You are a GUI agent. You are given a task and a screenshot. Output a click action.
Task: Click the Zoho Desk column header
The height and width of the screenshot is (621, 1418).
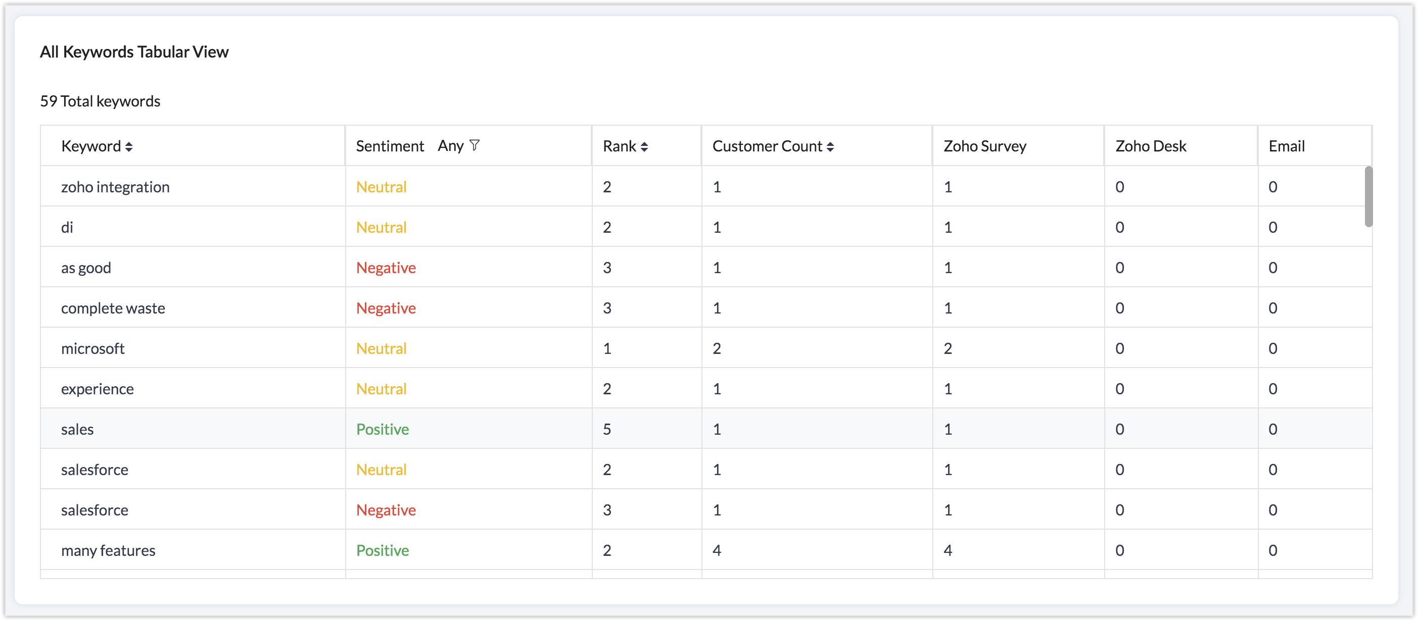(x=1151, y=146)
